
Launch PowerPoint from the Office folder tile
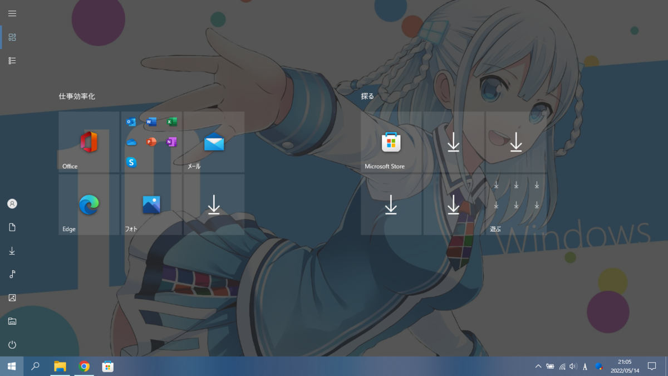151,142
